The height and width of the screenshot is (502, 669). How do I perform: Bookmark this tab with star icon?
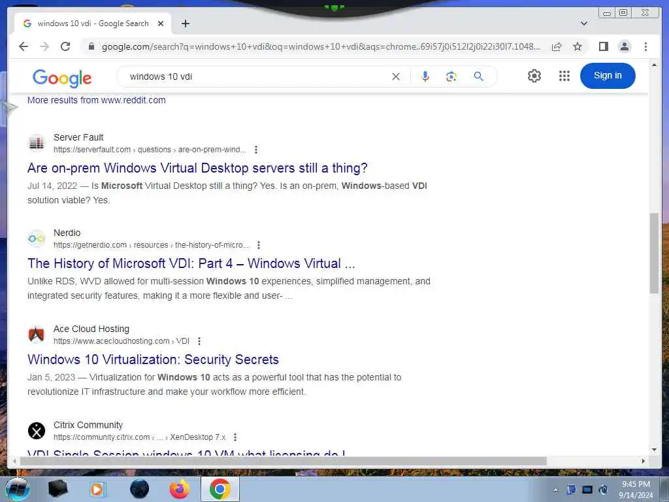point(578,46)
